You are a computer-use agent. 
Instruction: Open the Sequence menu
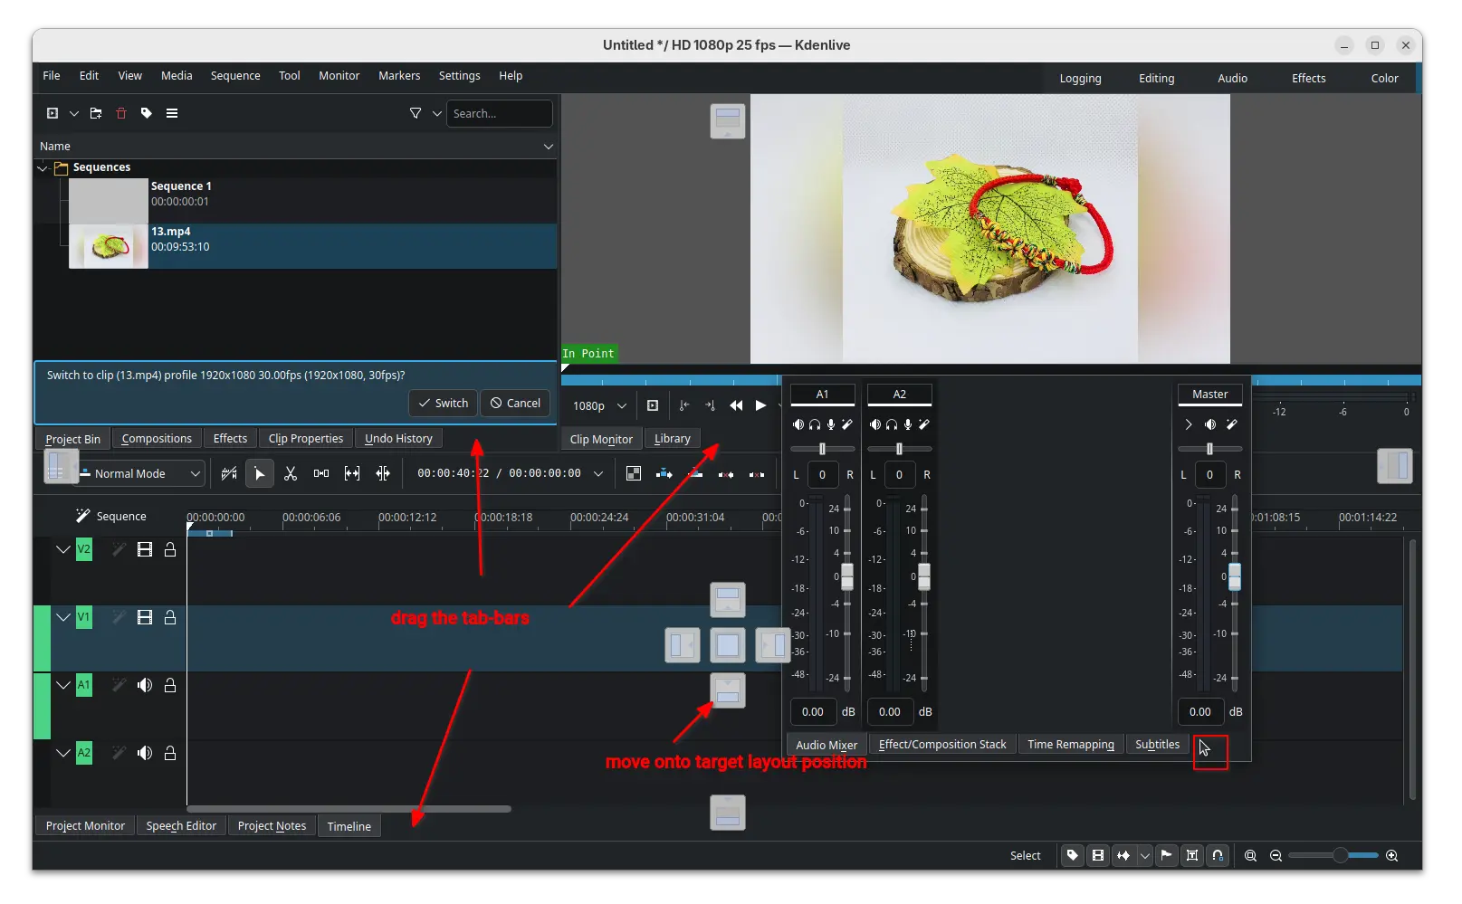tap(235, 76)
